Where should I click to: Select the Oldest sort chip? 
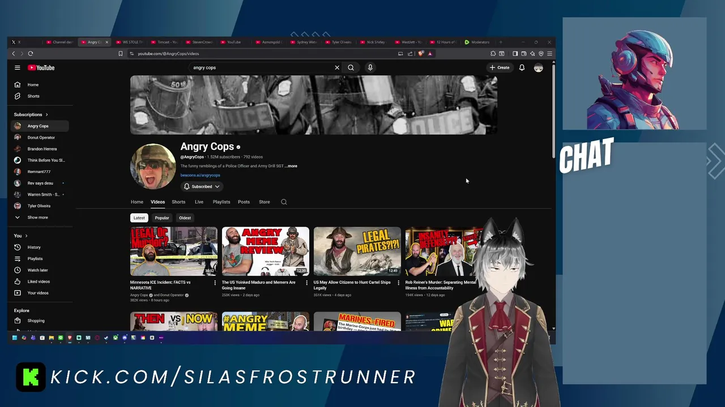pos(185,218)
